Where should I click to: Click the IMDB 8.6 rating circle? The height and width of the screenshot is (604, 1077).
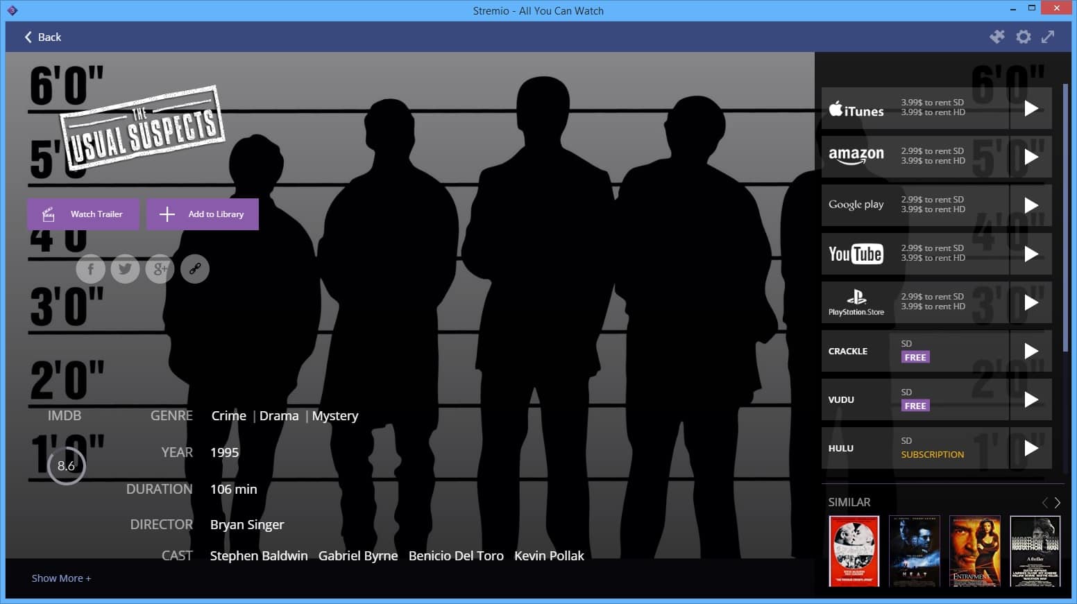coord(67,466)
